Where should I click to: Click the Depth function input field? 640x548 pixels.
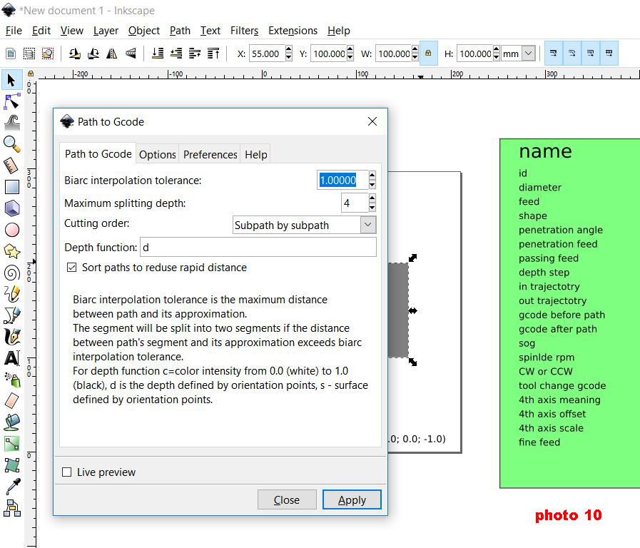(258, 248)
